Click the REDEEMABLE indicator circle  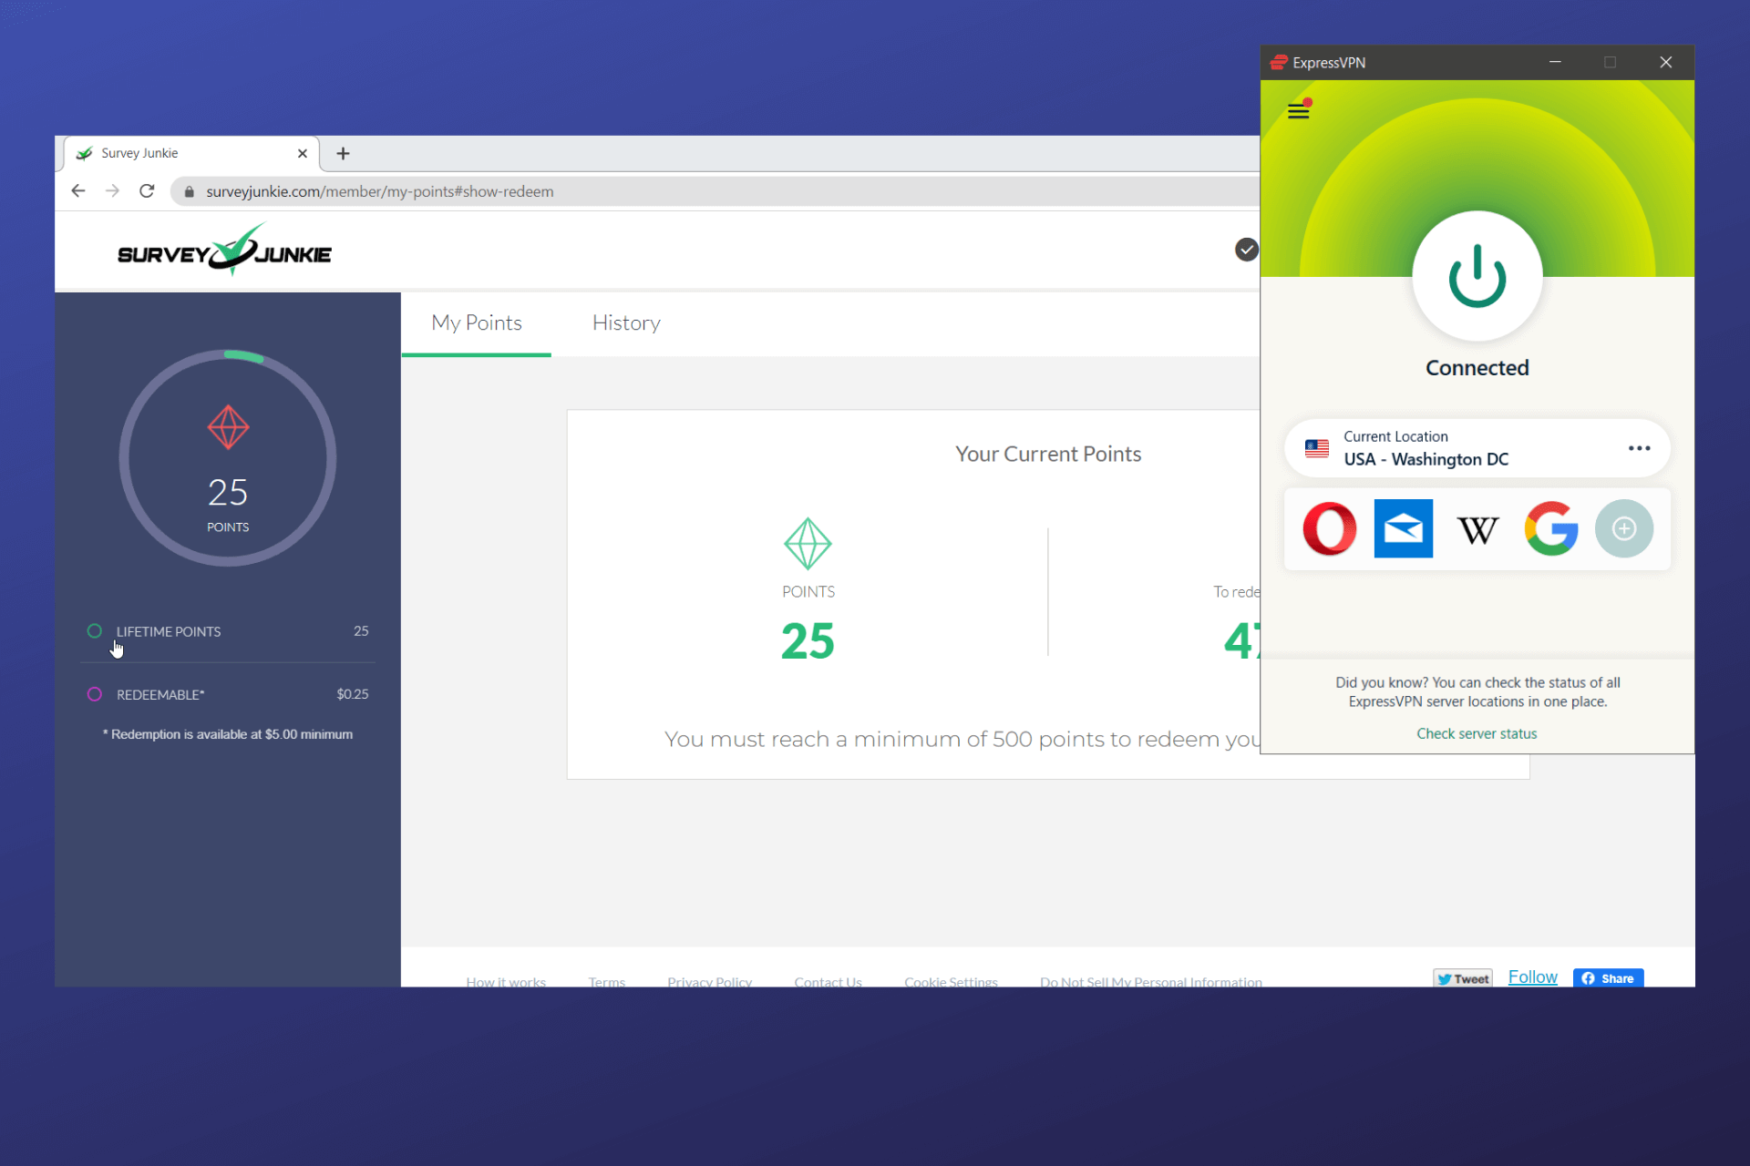click(x=94, y=693)
